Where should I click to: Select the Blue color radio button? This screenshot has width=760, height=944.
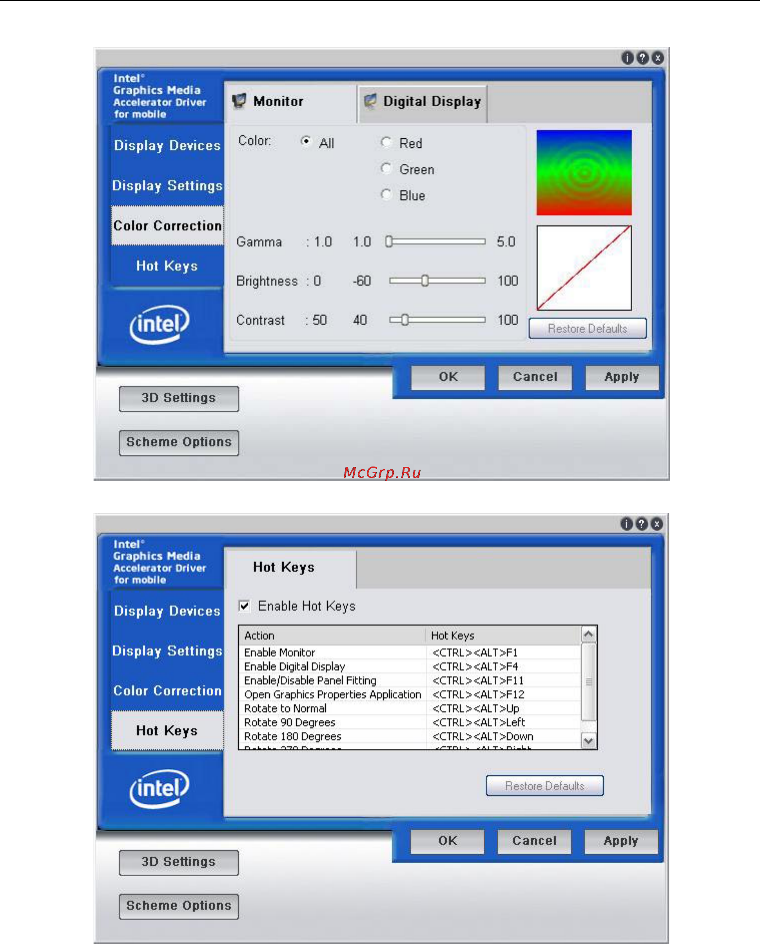tap(386, 194)
